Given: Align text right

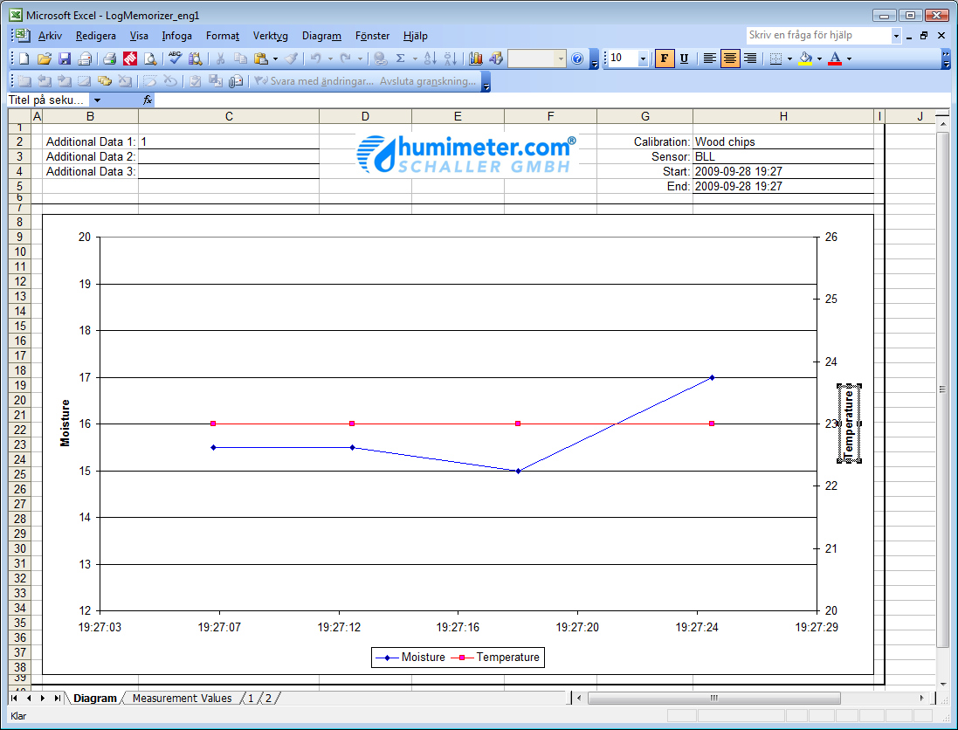Looking at the screenshot, I should tap(750, 59).
